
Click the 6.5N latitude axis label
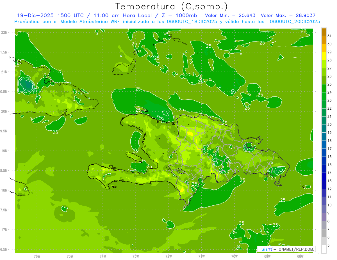[x=4, y=249]
